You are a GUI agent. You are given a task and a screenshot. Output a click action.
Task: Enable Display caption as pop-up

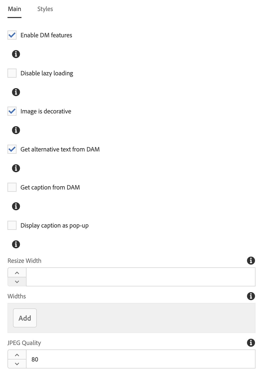tap(11, 225)
